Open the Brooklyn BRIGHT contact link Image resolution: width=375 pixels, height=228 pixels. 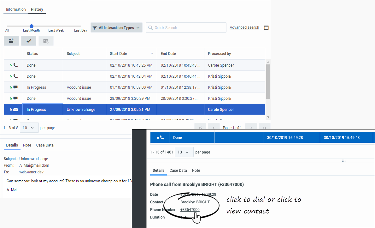[x=195, y=202]
